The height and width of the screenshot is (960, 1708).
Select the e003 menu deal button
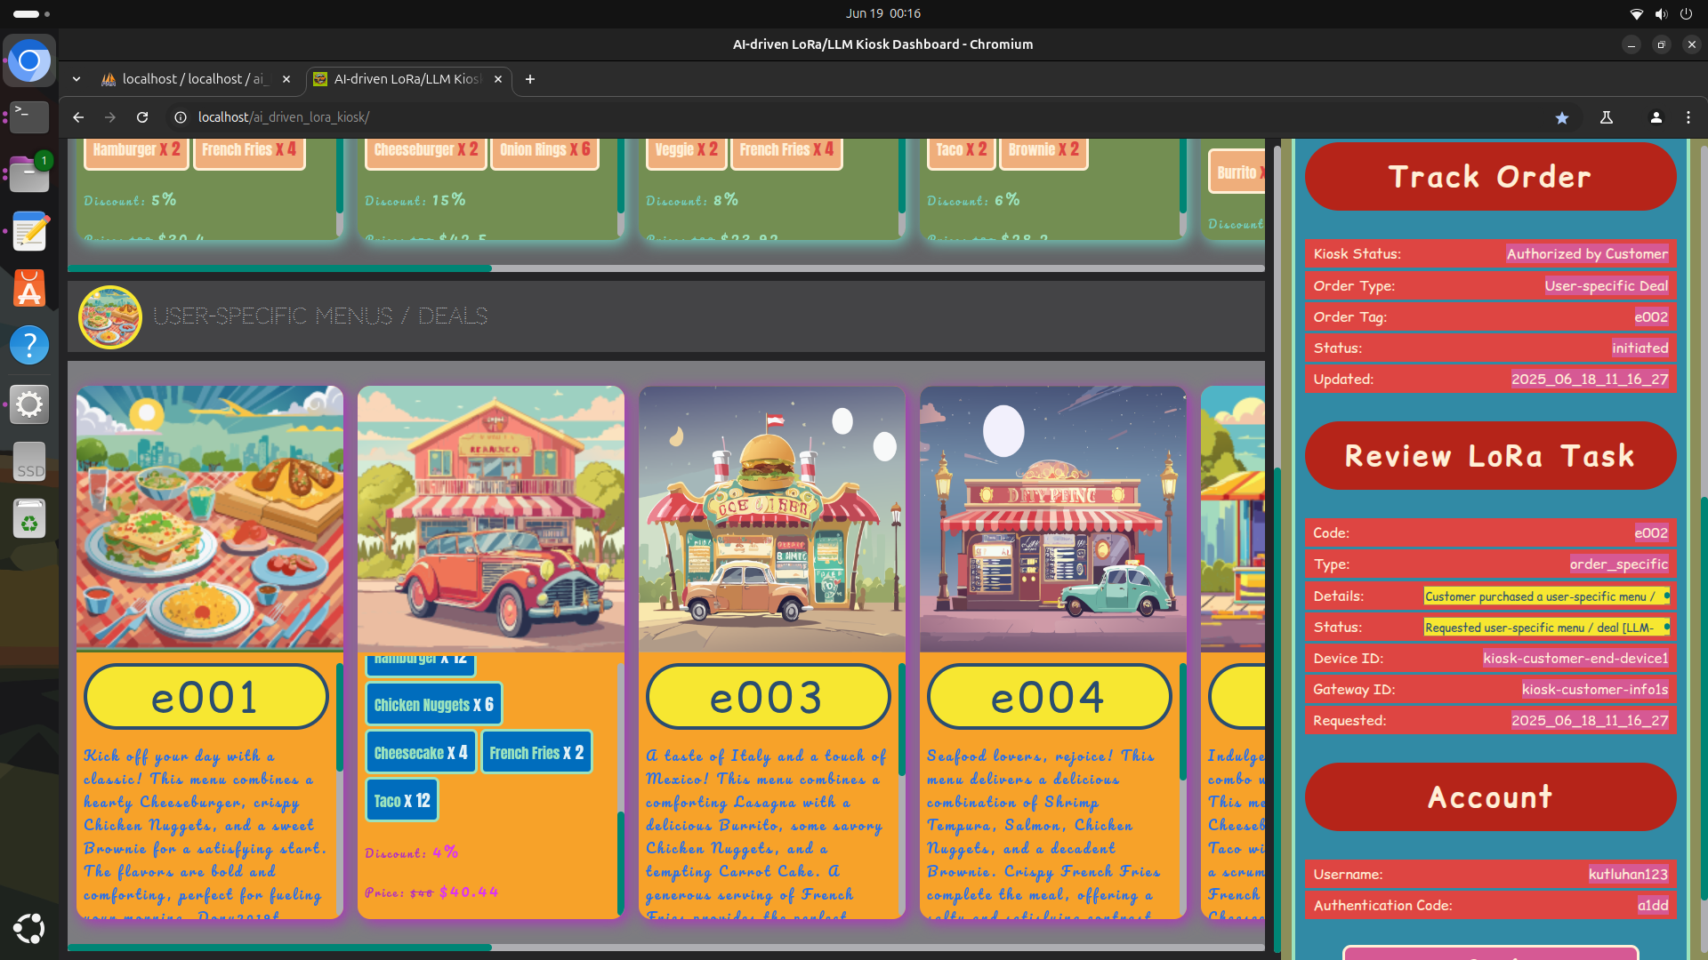[x=768, y=697]
